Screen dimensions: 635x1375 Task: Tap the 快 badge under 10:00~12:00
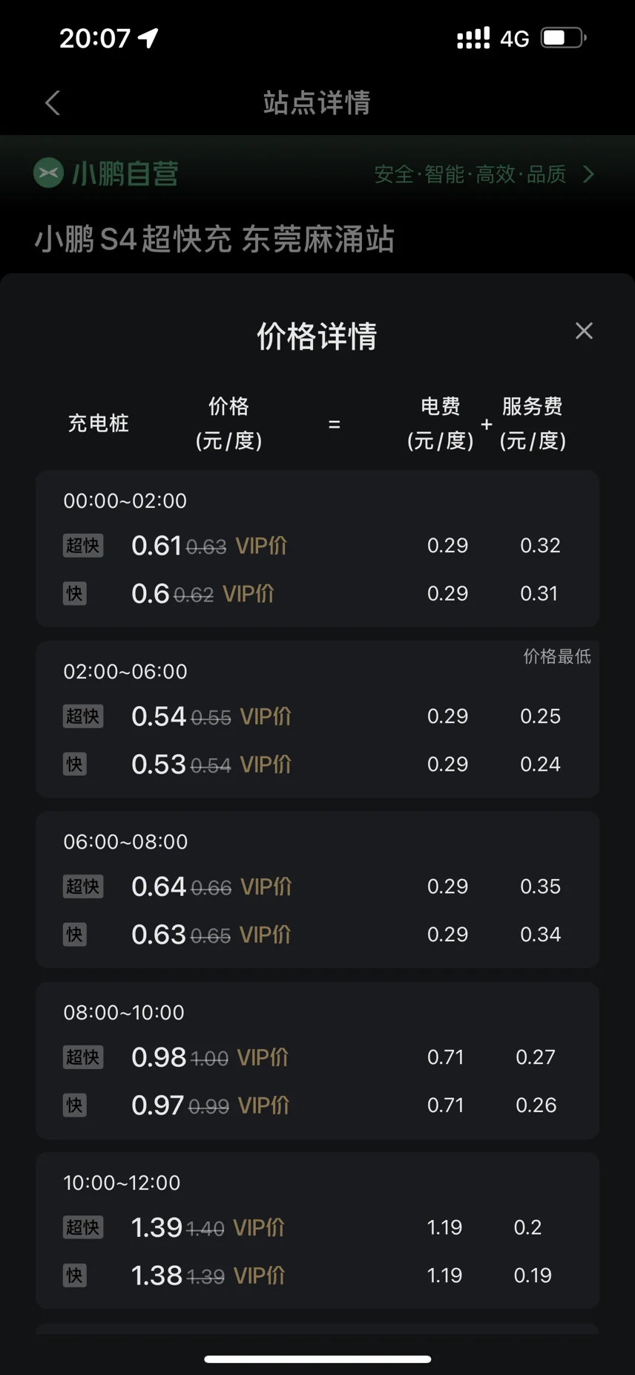(x=74, y=1276)
